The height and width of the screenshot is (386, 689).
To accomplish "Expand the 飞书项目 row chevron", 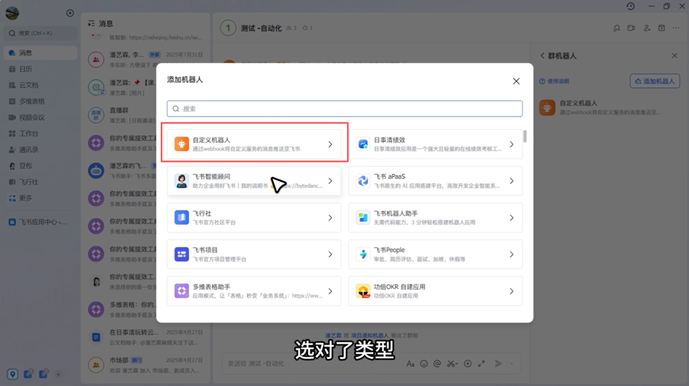I will tap(330, 254).
